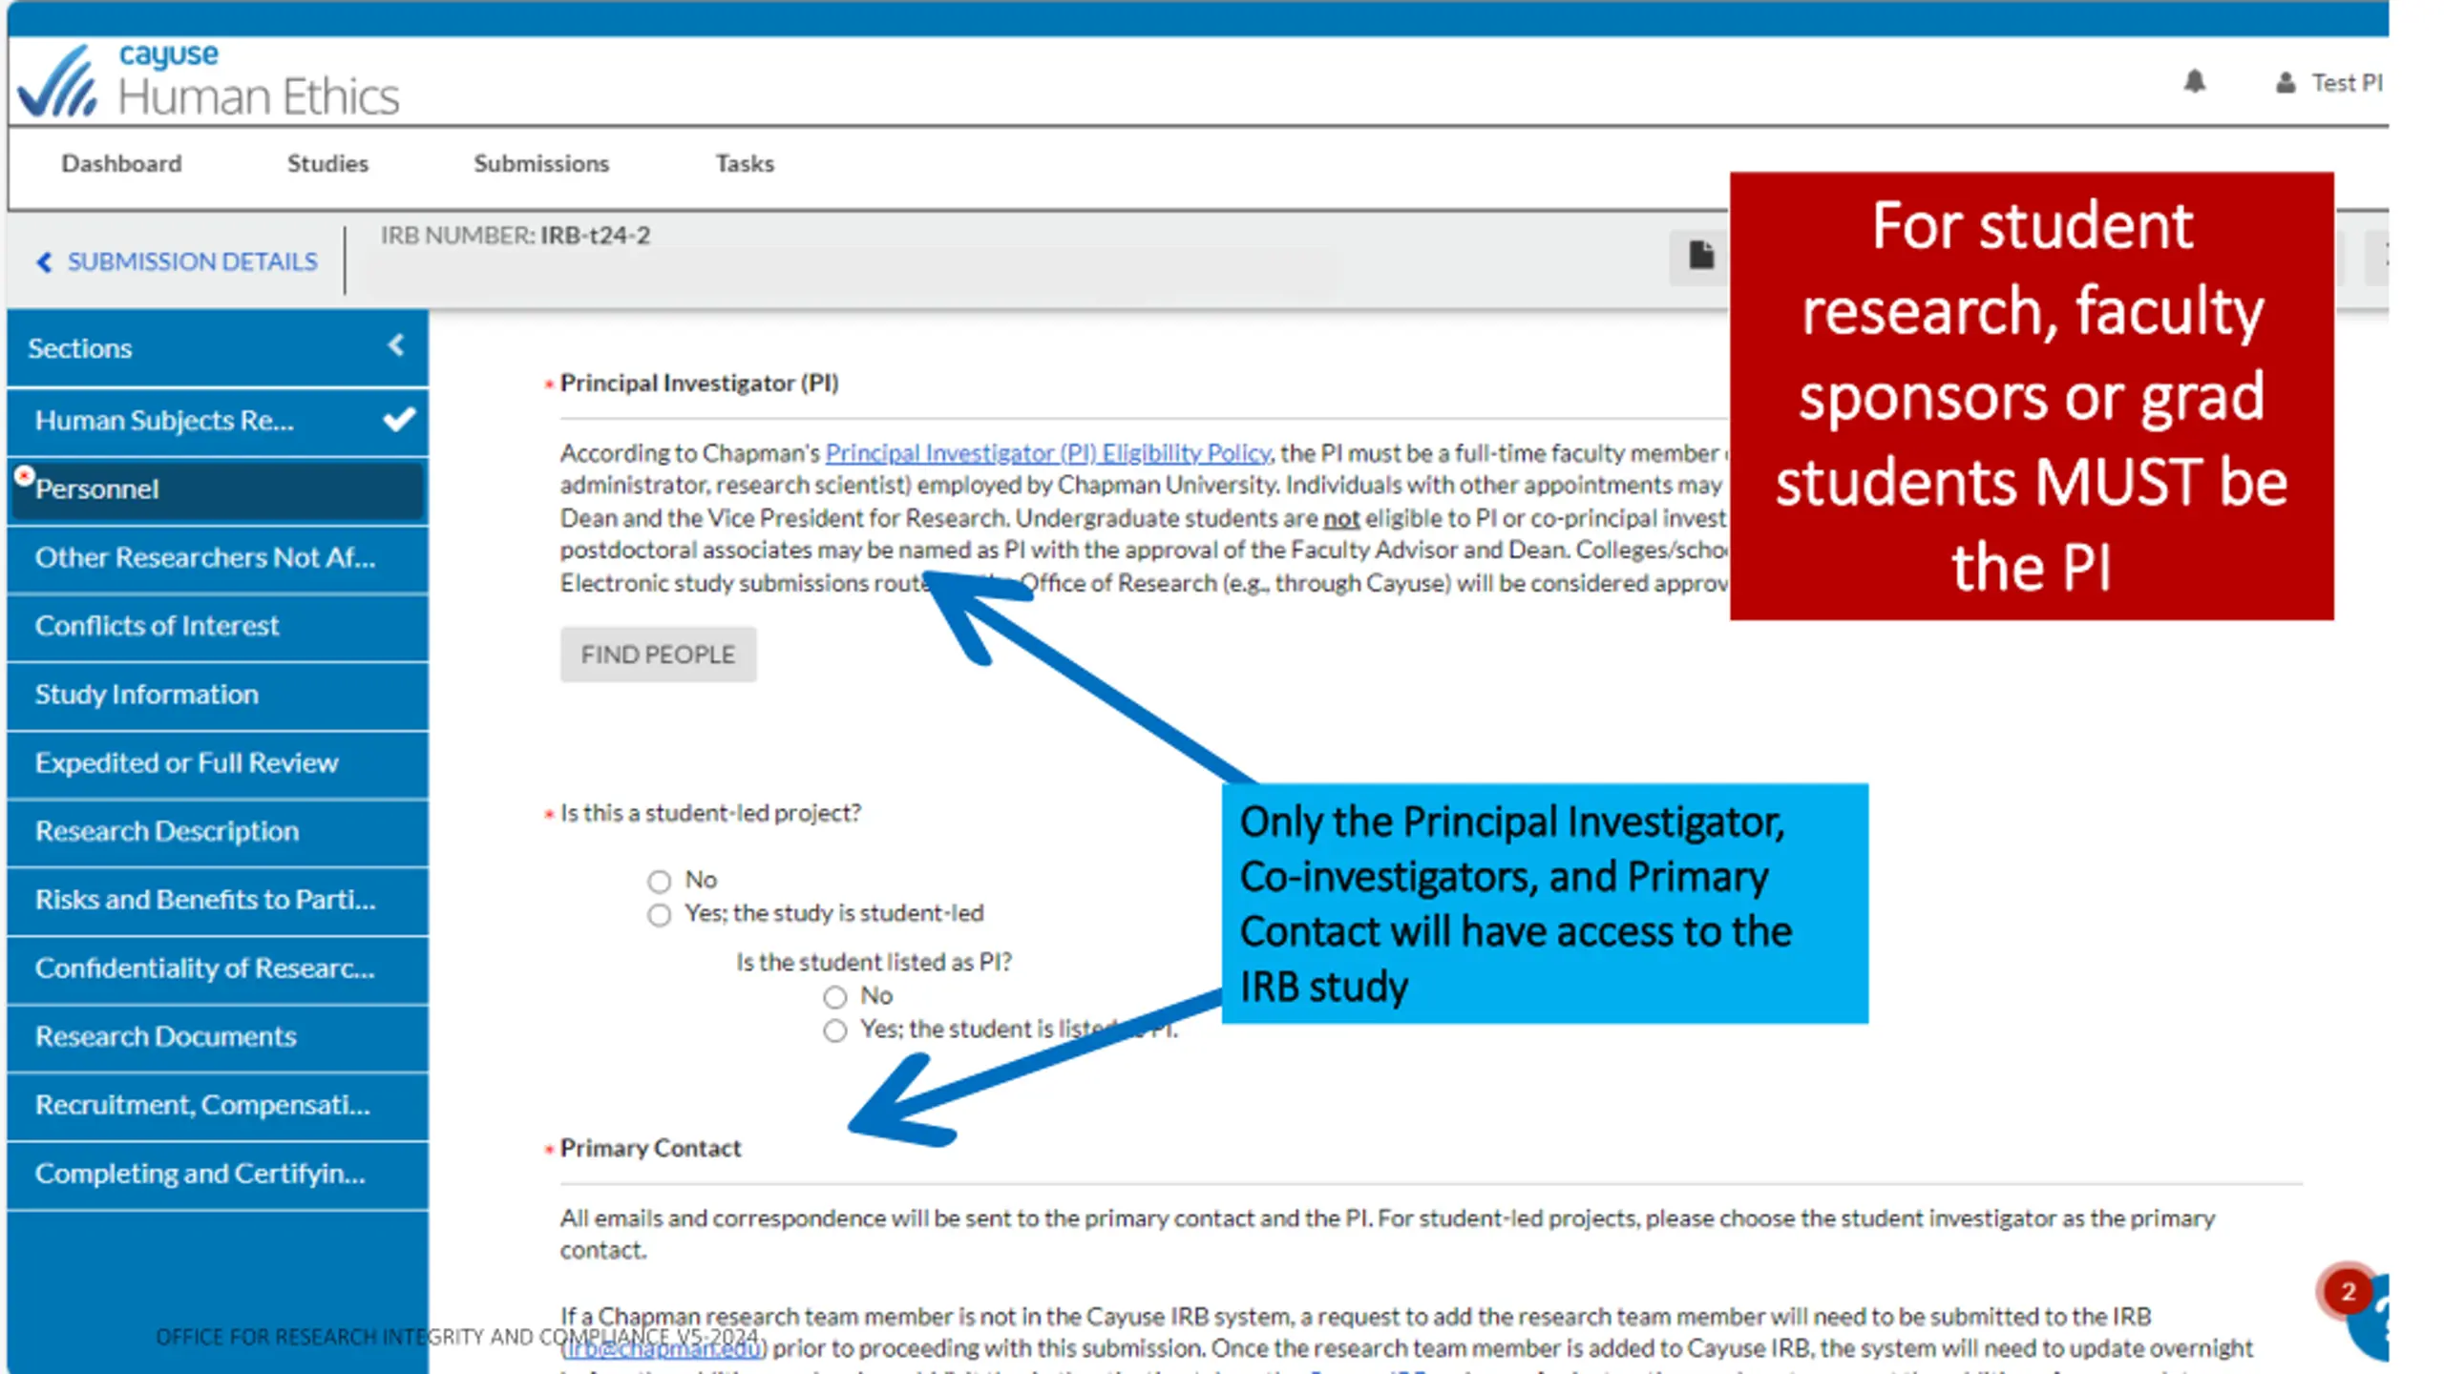Image resolution: width=2444 pixels, height=1374 pixels.
Task: Open Research Description section
Action: click(218, 831)
